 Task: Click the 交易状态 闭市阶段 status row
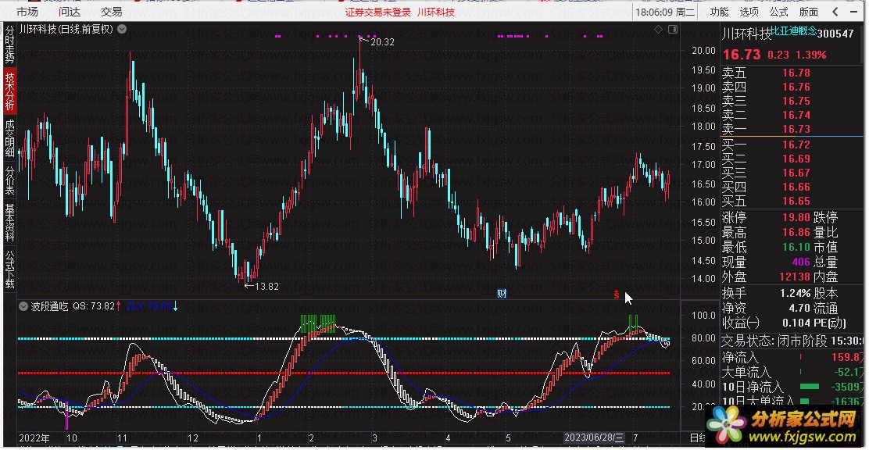[x=792, y=341]
